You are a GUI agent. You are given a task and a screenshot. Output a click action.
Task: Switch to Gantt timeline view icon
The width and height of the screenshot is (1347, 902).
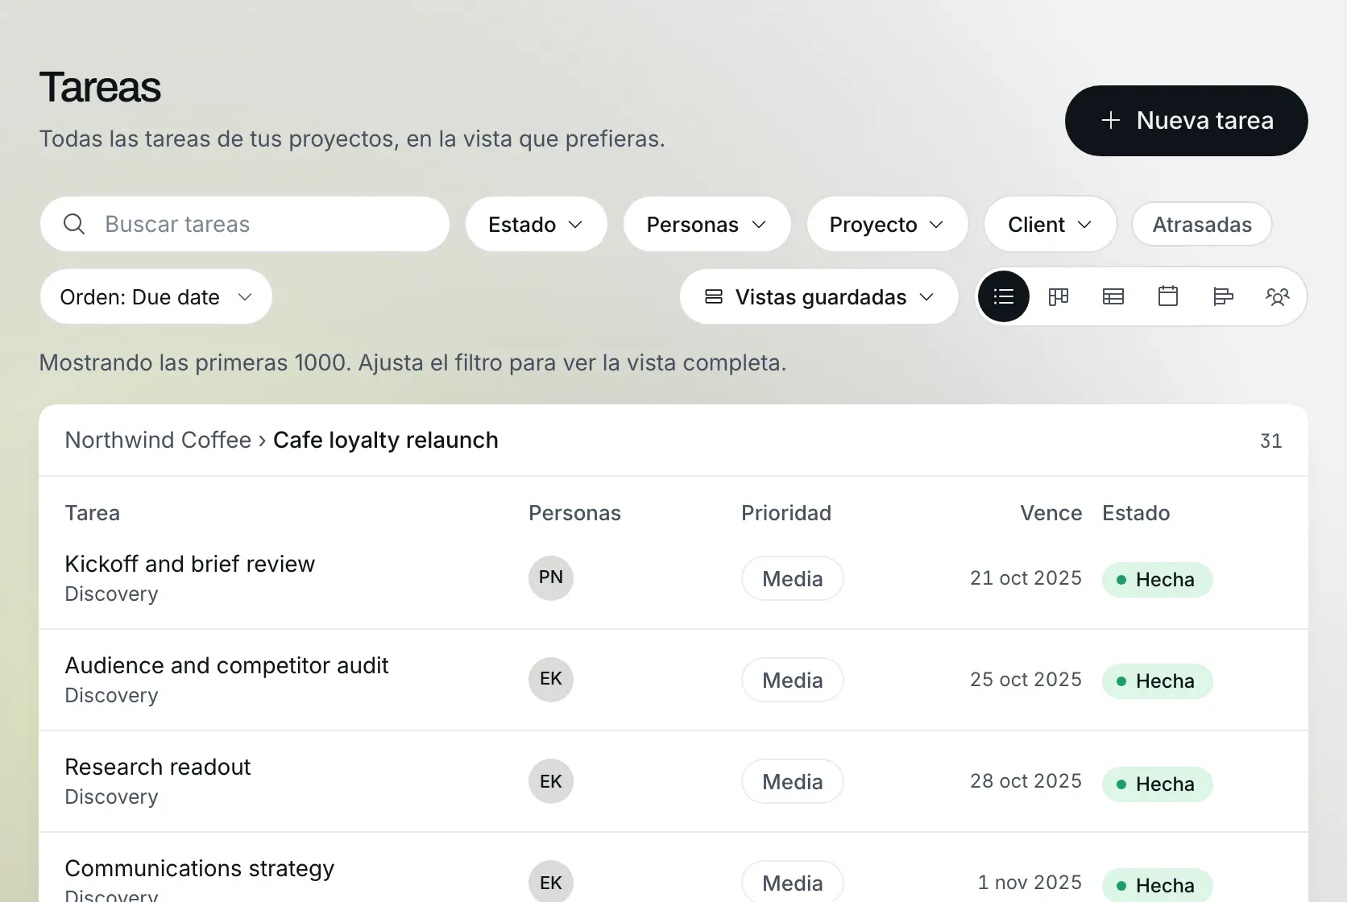pyautogui.click(x=1223, y=296)
